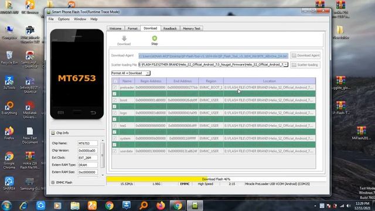
Task: Click the Scatter-loading browse button
Action: pos(305,65)
